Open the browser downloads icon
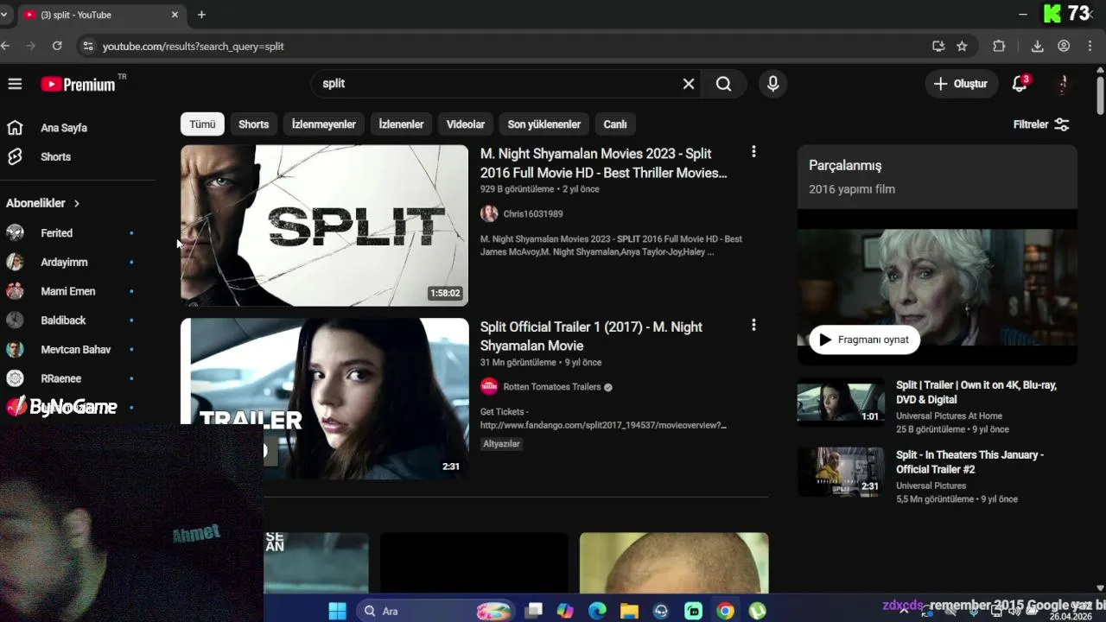Viewport: 1106px width, 622px height. 1038,47
